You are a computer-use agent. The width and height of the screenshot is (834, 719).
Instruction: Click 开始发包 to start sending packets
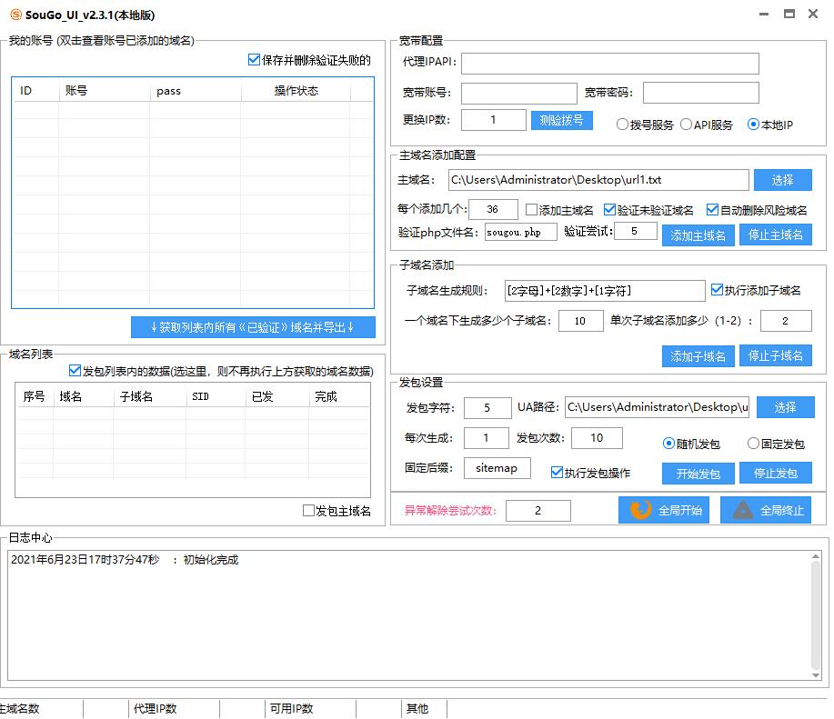(697, 474)
